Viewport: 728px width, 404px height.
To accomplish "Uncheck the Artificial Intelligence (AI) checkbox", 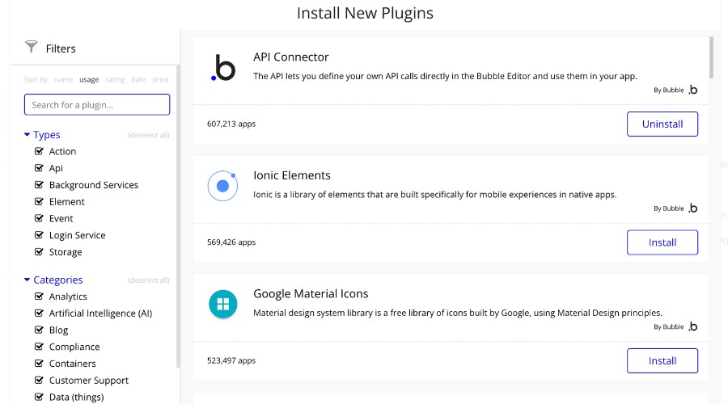I will pyautogui.click(x=39, y=313).
